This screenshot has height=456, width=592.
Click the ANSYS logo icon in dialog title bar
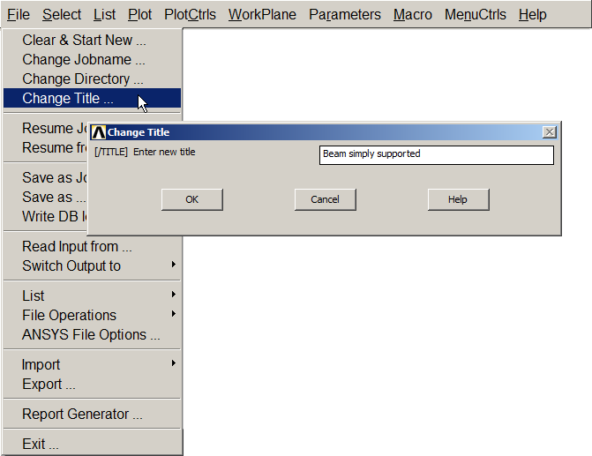[x=99, y=132]
